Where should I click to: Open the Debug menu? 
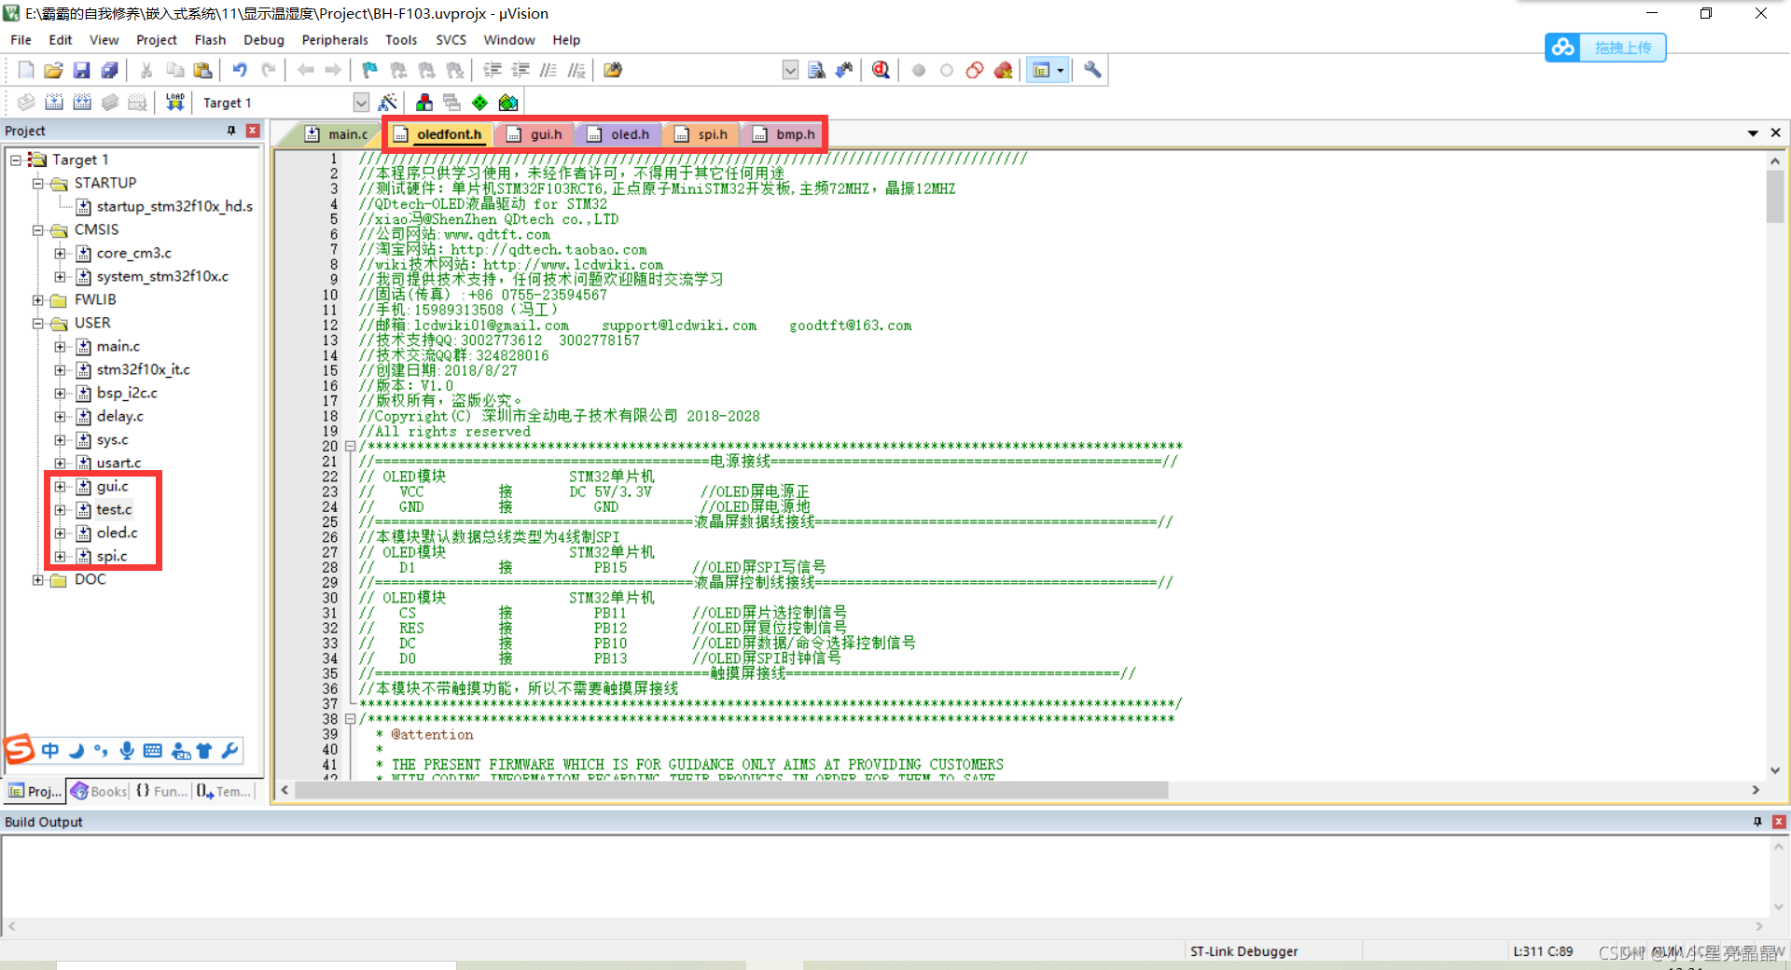(264, 40)
